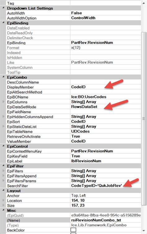The image size is (147, 234).
Task: Select the RetrieveOnActivate True value
Action: pyautogui.click(x=105, y=136)
